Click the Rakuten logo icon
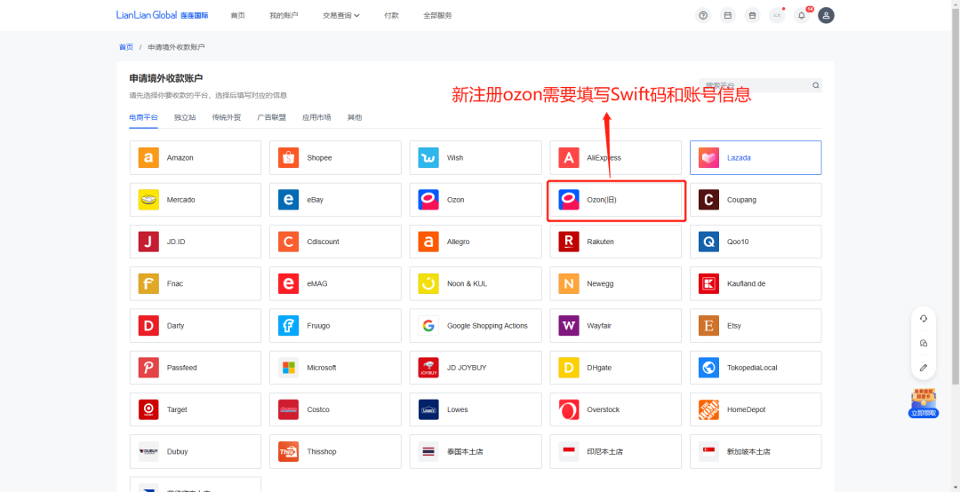 569,242
